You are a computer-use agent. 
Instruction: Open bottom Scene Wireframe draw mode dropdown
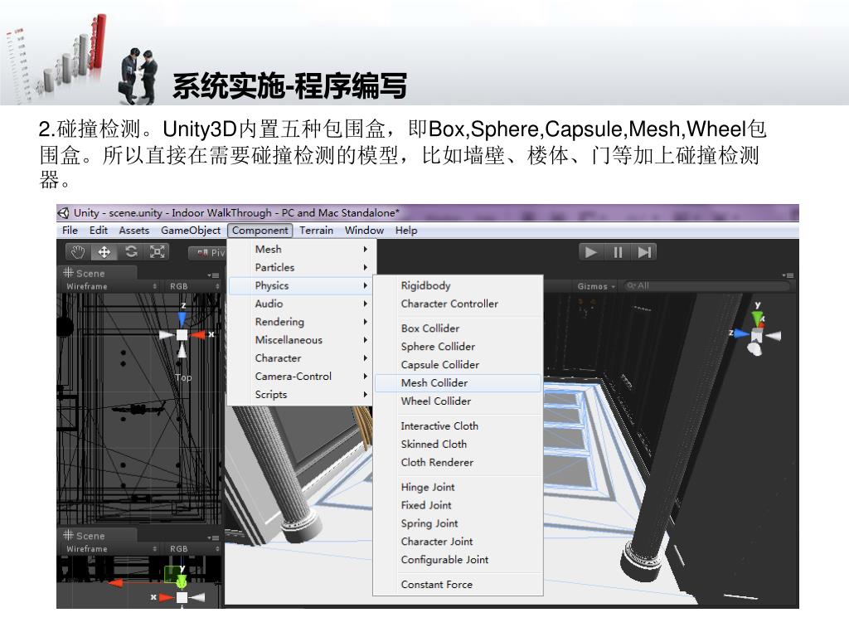[x=111, y=549]
